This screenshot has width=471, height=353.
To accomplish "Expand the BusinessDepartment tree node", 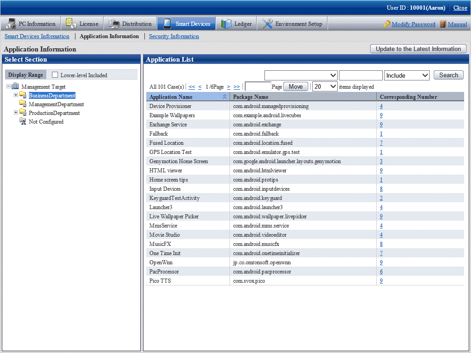I will [16, 95].
